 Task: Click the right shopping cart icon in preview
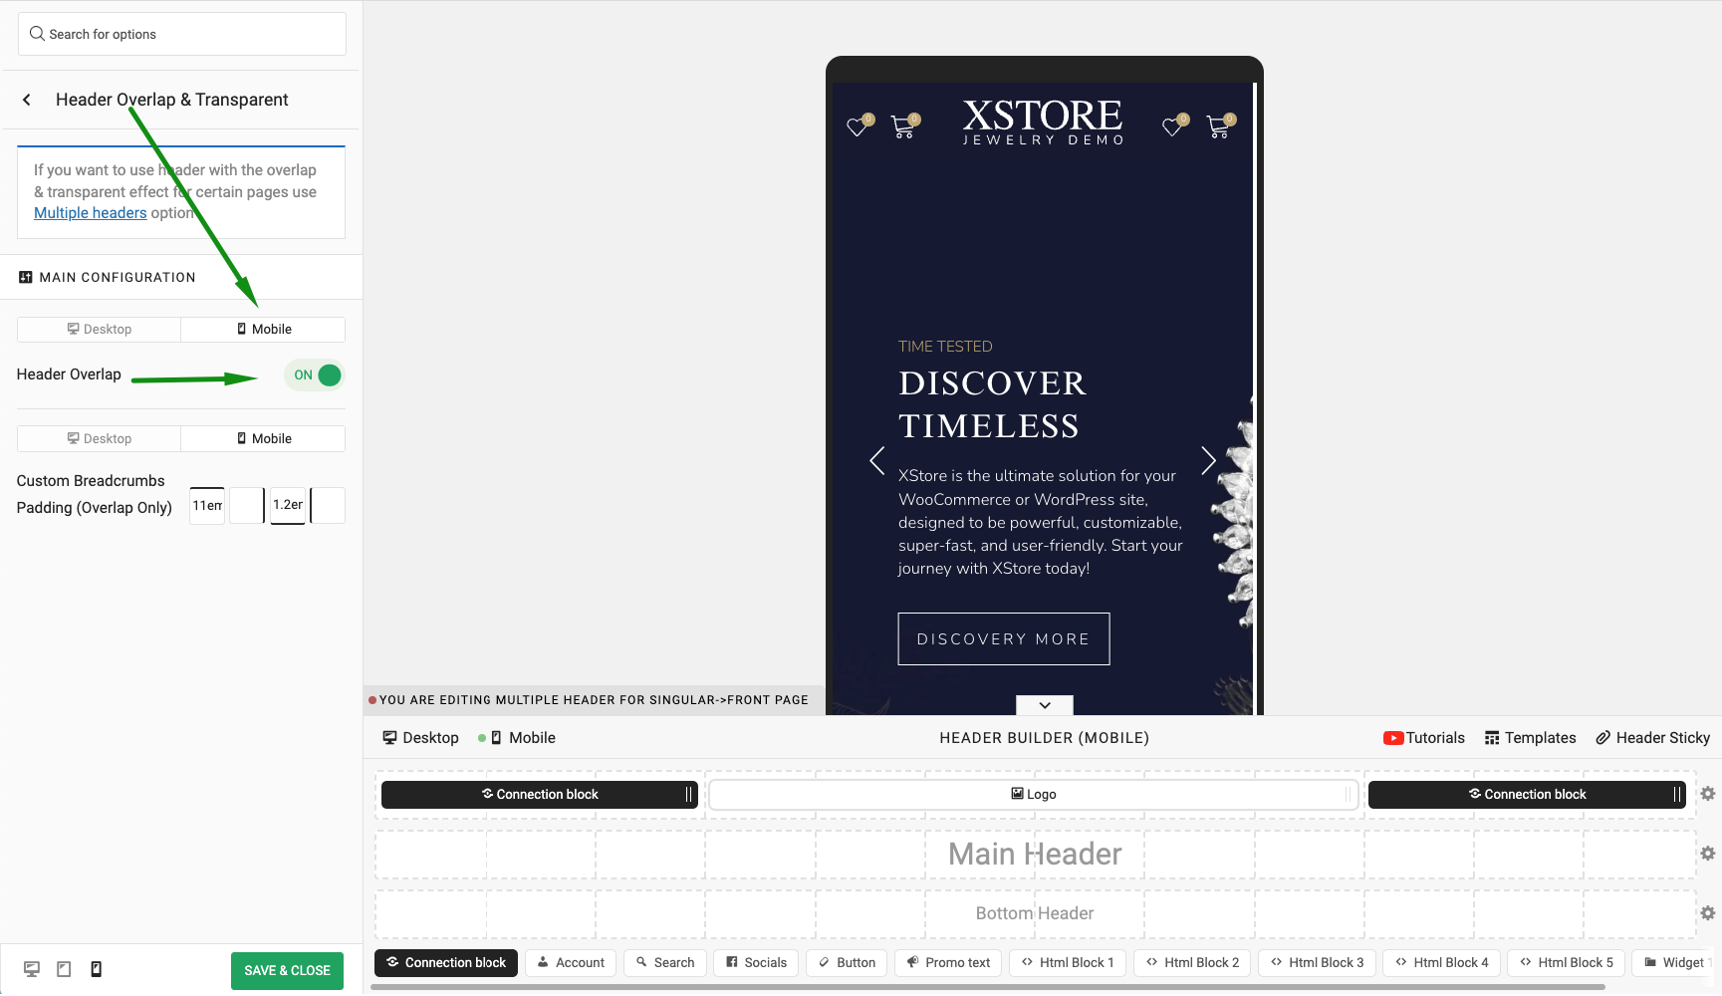pyautogui.click(x=1218, y=126)
